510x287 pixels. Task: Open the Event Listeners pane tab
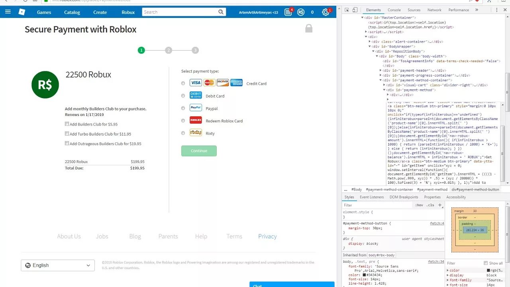[372, 197]
